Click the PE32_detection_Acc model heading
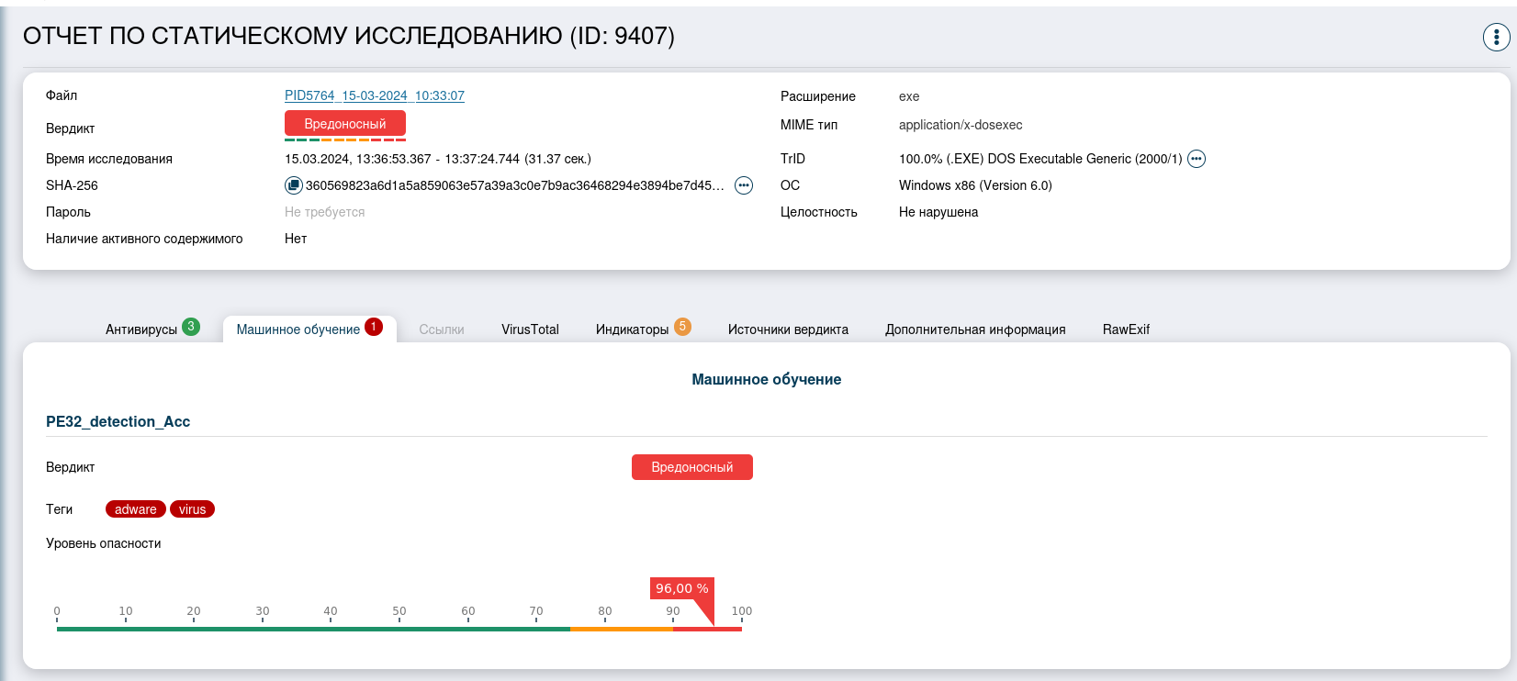 point(118,421)
